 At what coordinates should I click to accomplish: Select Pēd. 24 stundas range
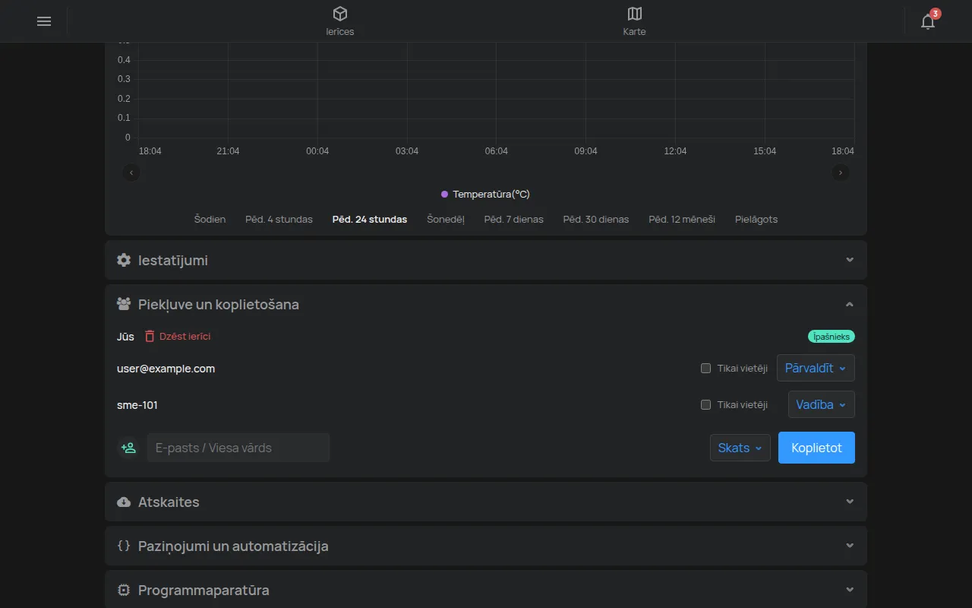370,220
